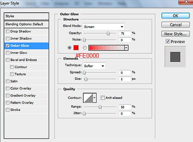
Task: Open the gradient picker dropdown arrow
Action: tap(126, 48)
